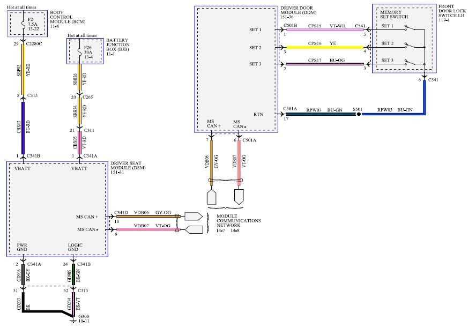Image resolution: width=476 pixels, height=328 pixels.
Task: Select the SET 2 switch contact in Memory Set Switch
Action: tap(411, 46)
